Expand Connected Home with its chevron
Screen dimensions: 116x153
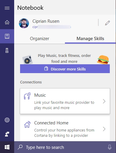[x=104, y=129]
